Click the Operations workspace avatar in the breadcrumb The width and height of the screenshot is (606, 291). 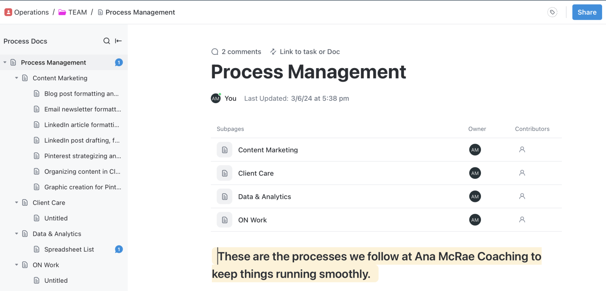coord(8,12)
